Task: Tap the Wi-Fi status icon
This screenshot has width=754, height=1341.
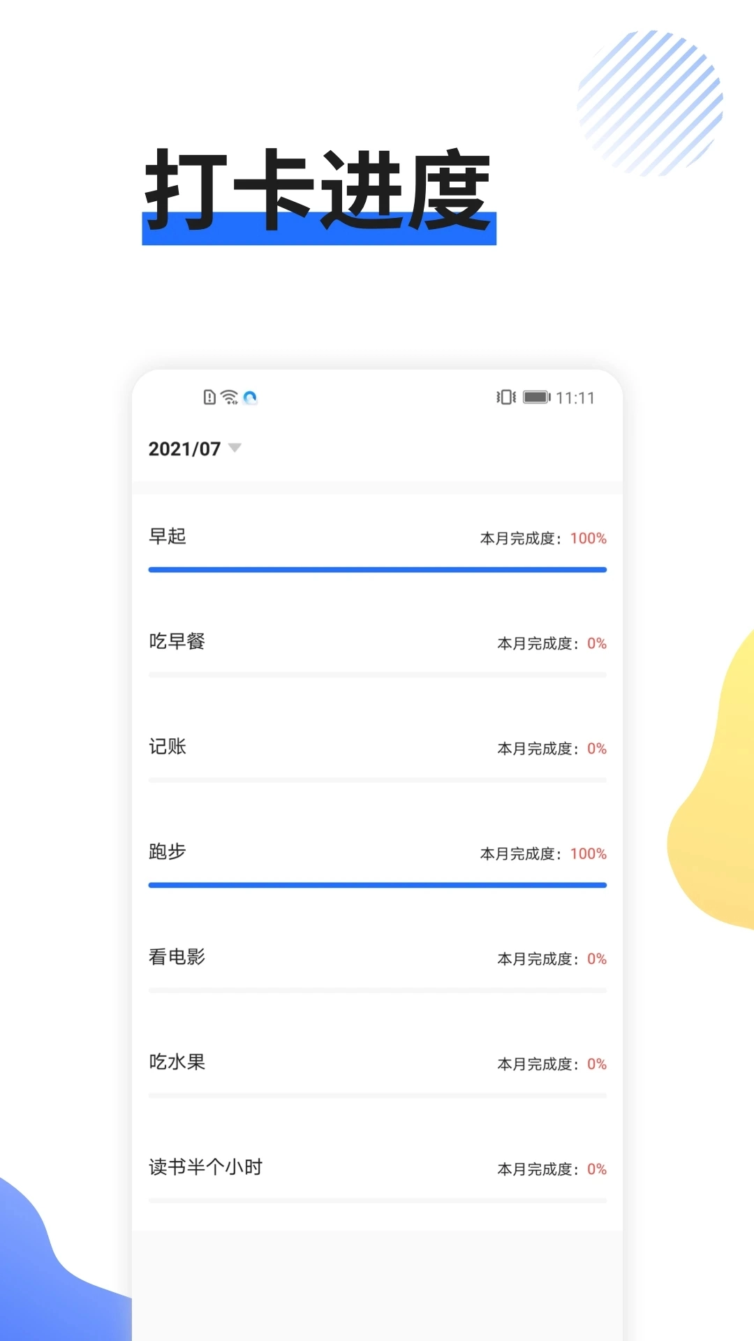Action: (x=229, y=397)
